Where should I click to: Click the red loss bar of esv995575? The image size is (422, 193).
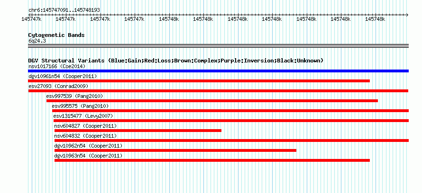230,111
